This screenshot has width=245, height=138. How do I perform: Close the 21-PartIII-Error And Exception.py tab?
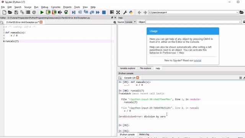click(41, 22)
